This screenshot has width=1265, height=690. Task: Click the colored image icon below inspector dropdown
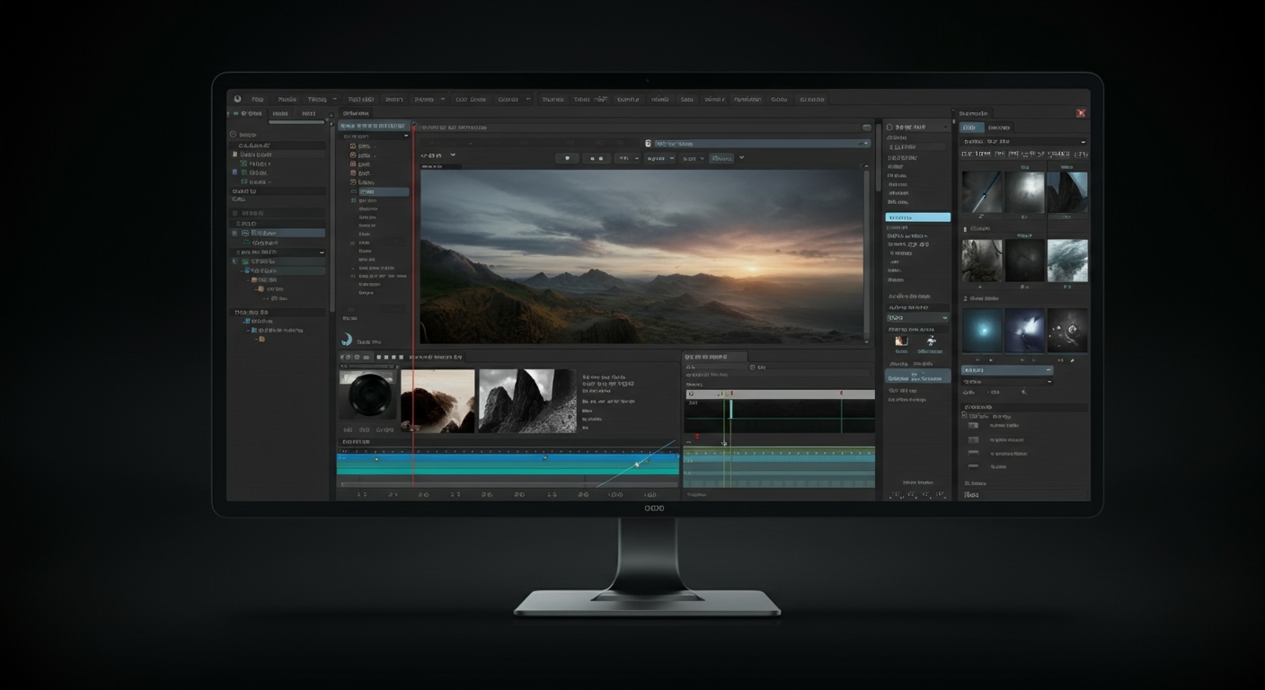click(900, 341)
